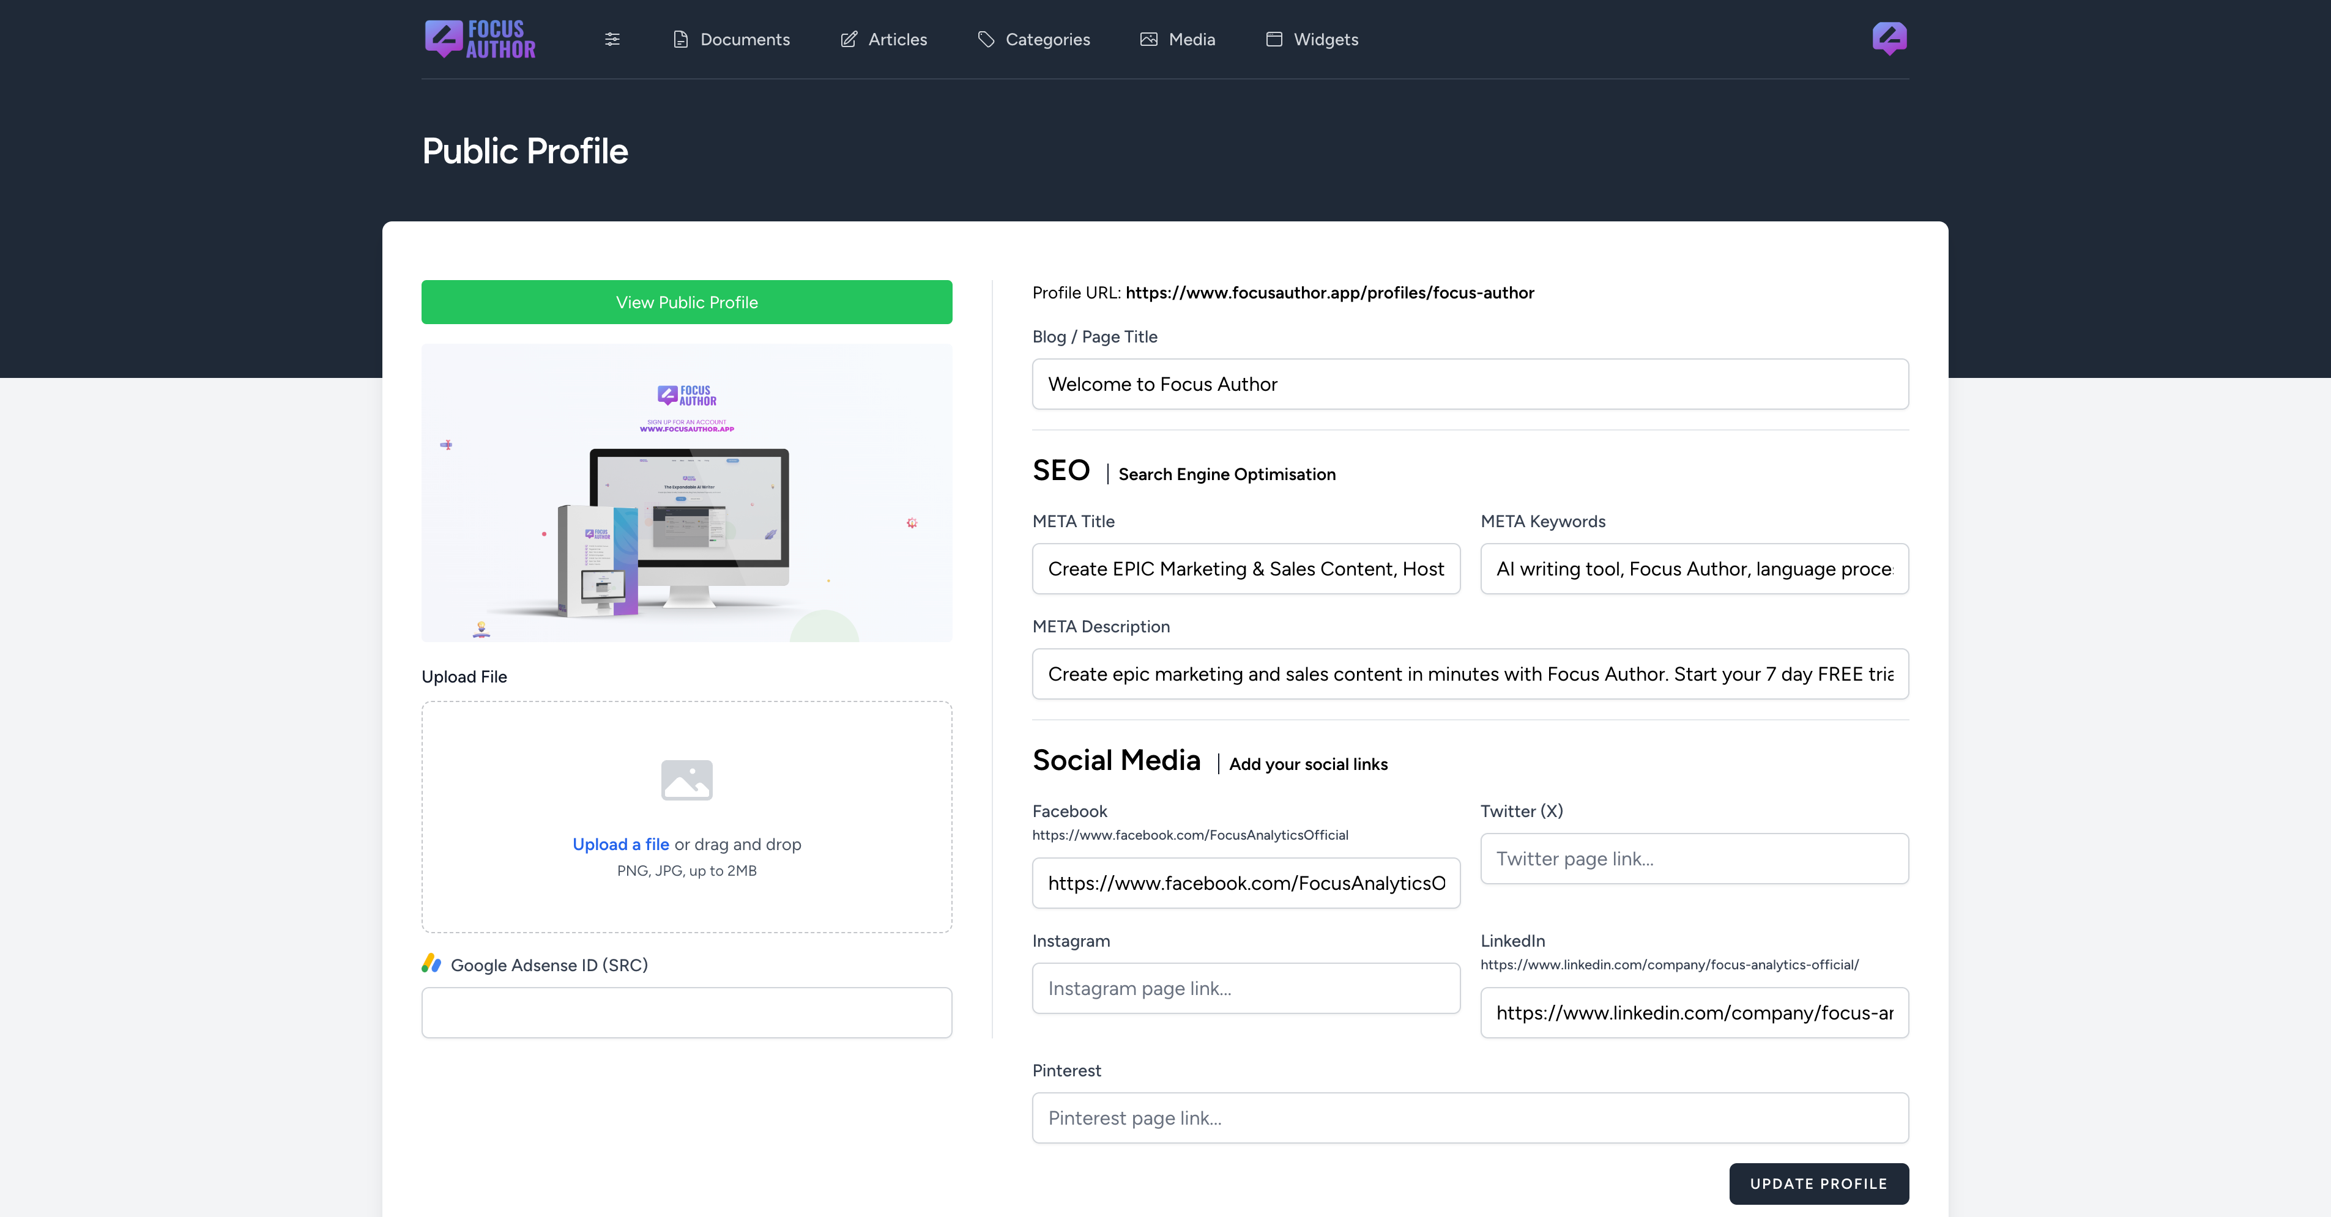The image size is (2331, 1217).
Task: Click into the META Keywords field
Action: pos(1694,568)
